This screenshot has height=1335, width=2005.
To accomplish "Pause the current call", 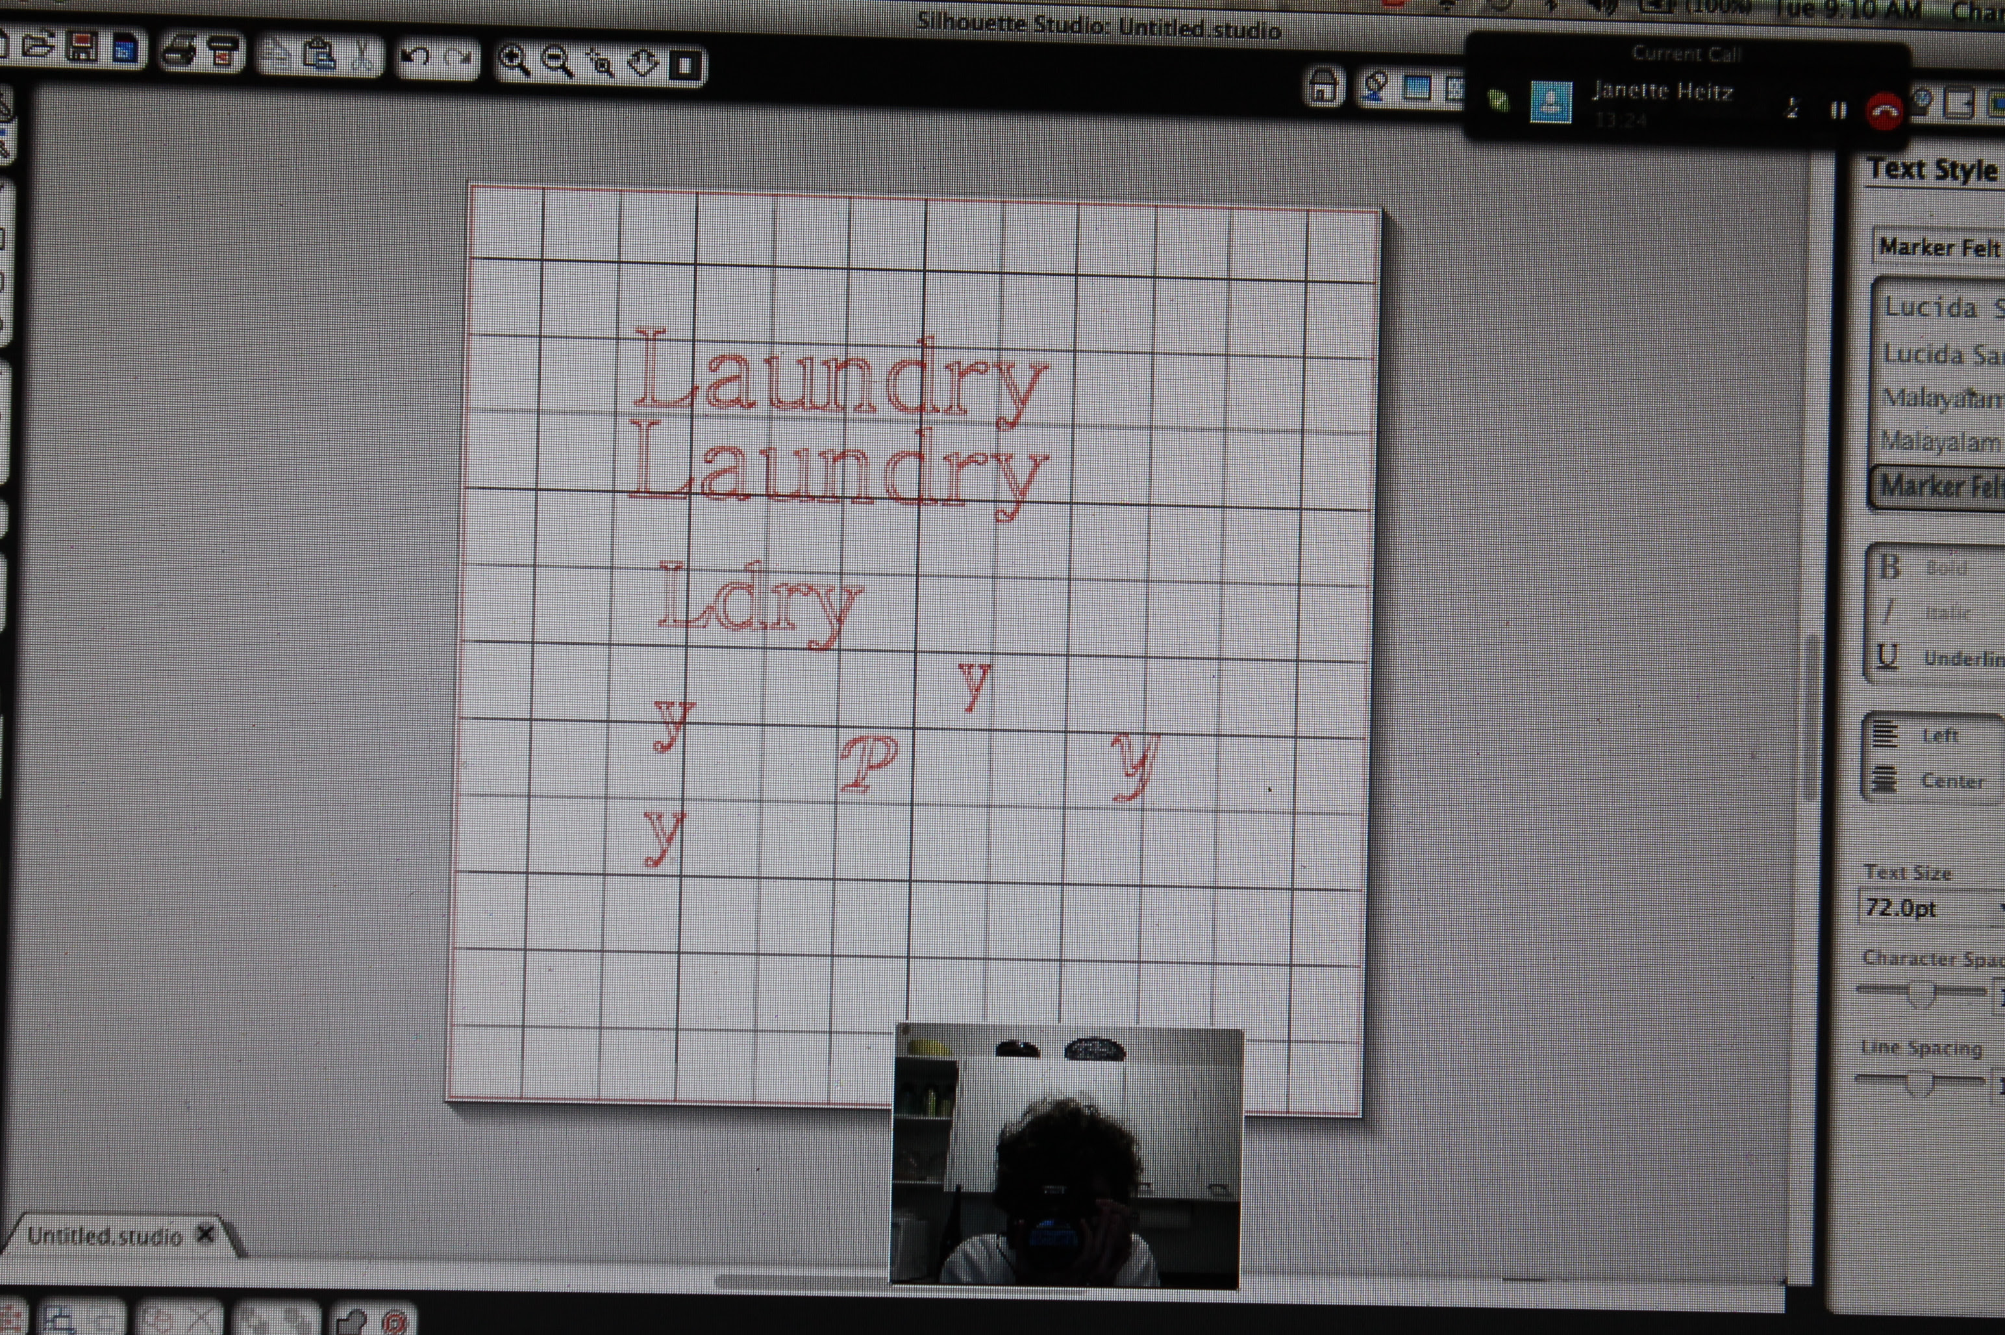I will [1838, 110].
